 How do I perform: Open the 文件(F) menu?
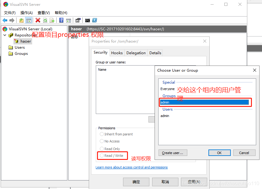coord(9,13)
